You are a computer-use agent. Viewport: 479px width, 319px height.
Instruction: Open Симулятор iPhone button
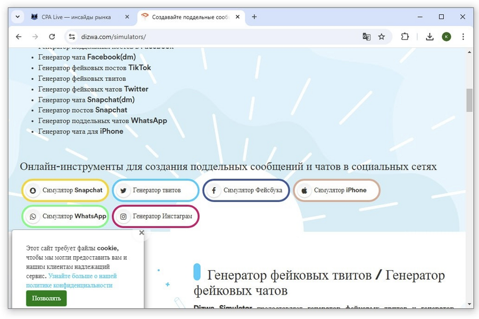tap(337, 190)
